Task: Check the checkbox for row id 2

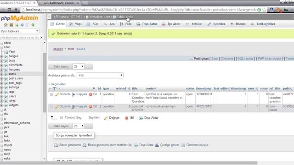Action: 51,106
